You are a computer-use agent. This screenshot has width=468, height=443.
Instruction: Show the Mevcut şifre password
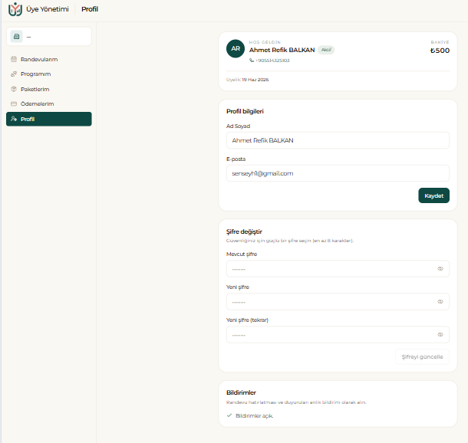point(440,268)
